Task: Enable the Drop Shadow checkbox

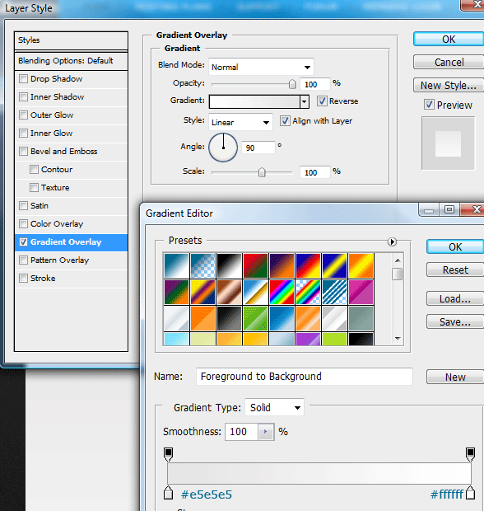Action: [x=23, y=79]
